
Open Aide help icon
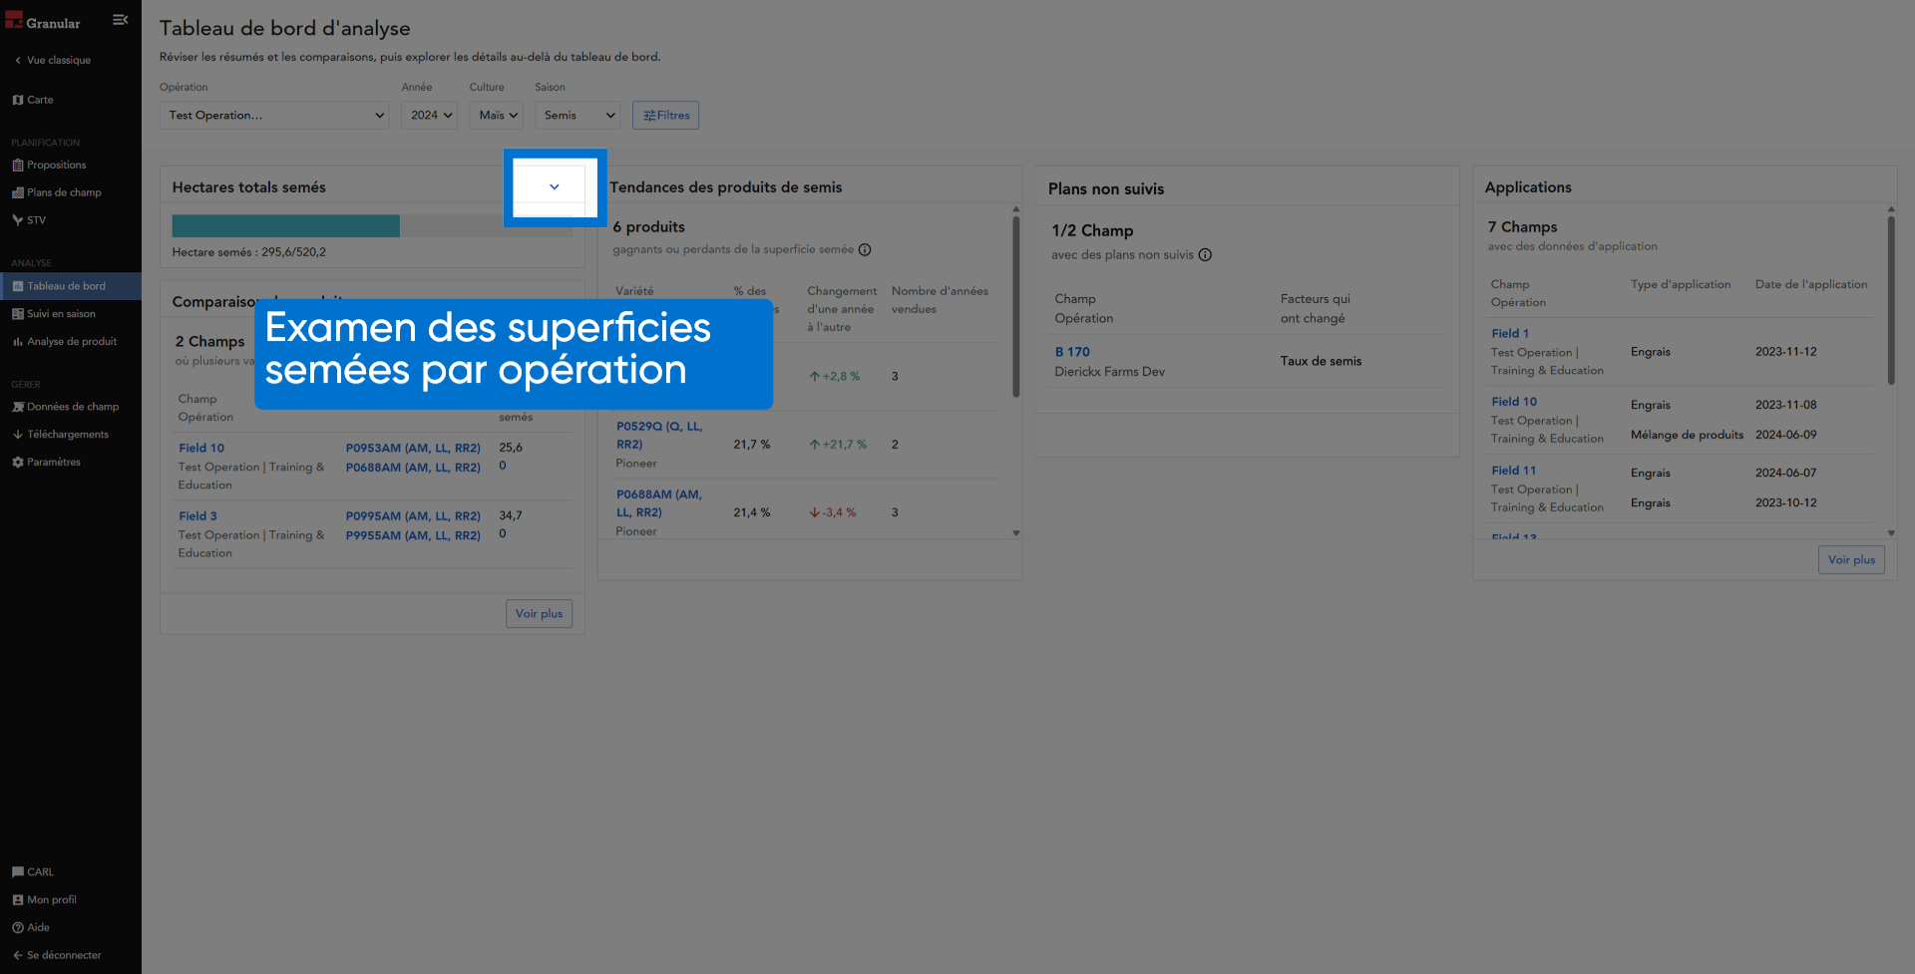pos(17,928)
